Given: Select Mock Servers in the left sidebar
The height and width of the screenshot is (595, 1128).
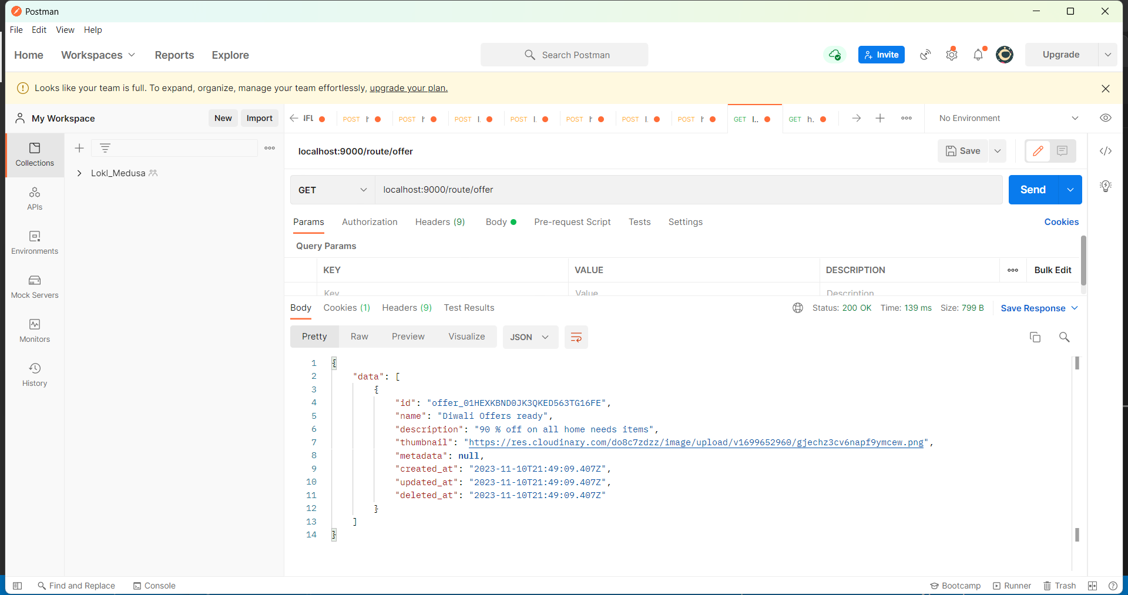Looking at the screenshot, I should coord(34,286).
